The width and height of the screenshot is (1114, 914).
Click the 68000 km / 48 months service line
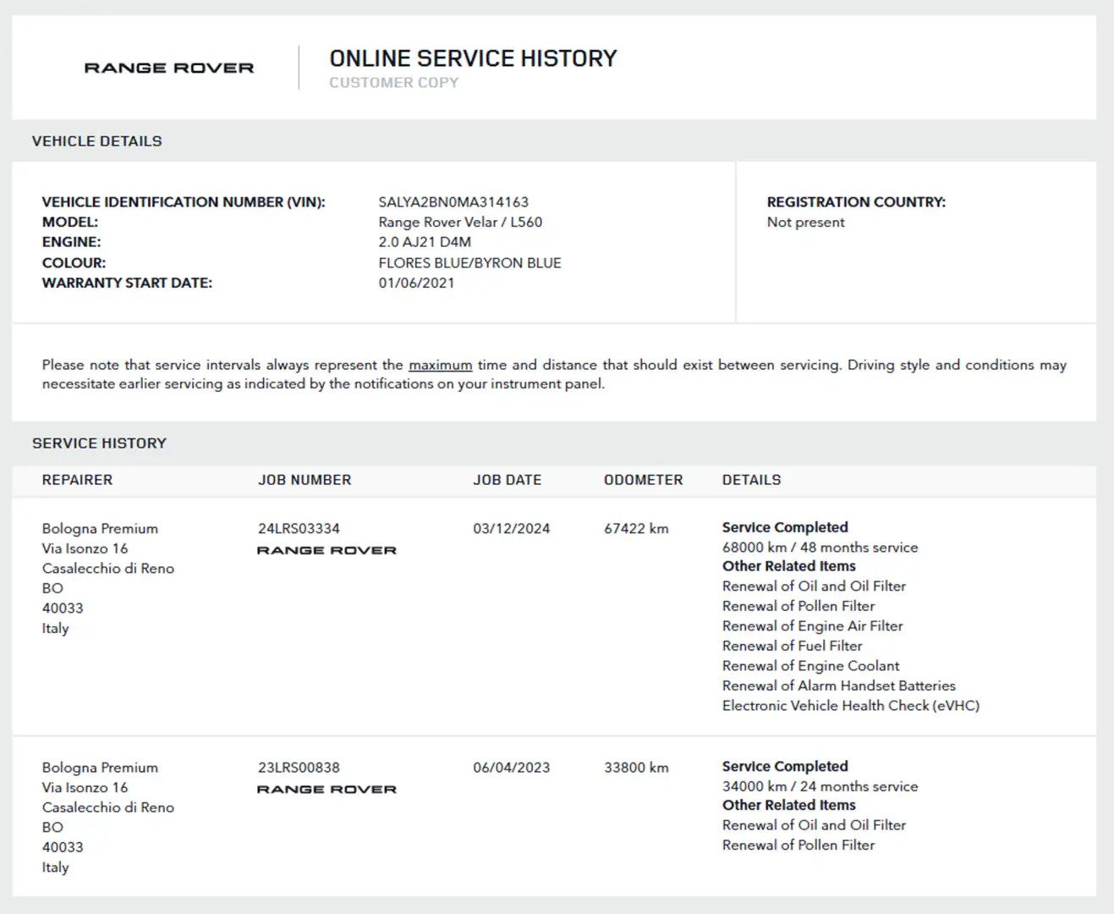point(820,548)
